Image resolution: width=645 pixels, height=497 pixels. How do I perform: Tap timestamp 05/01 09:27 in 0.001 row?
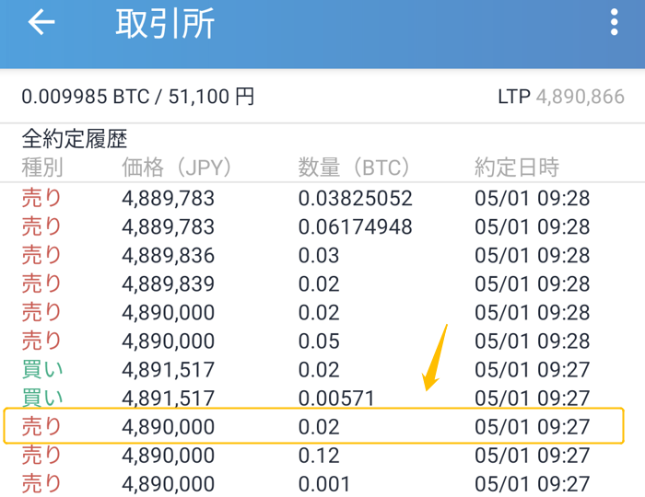pos(533,484)
